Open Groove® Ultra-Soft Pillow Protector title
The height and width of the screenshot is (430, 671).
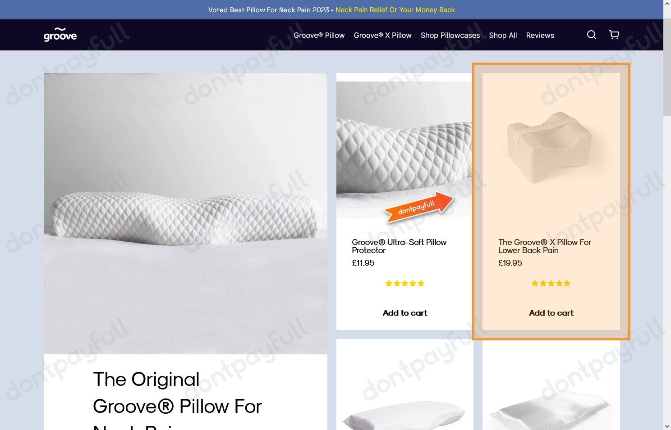pos(399,246)
